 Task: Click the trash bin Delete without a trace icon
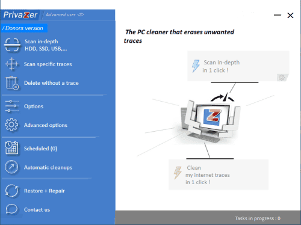[x=12, y=83]
